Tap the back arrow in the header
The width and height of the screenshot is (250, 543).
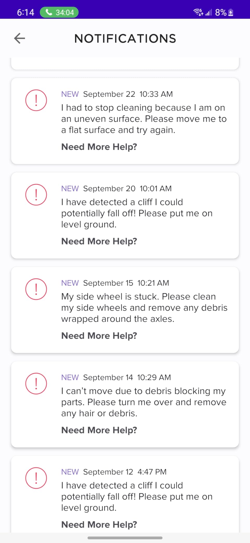(x=20, y=38)
